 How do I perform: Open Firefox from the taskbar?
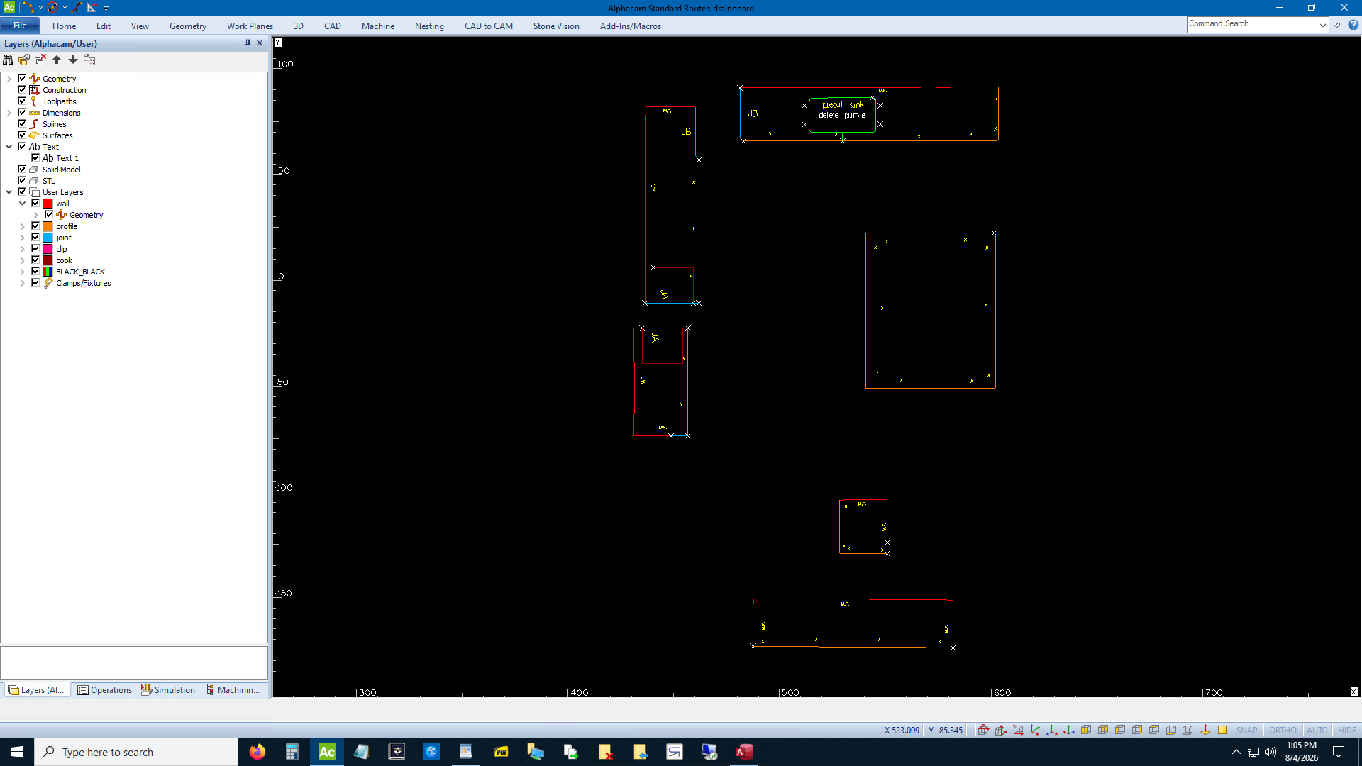click(x=257, y=752)
